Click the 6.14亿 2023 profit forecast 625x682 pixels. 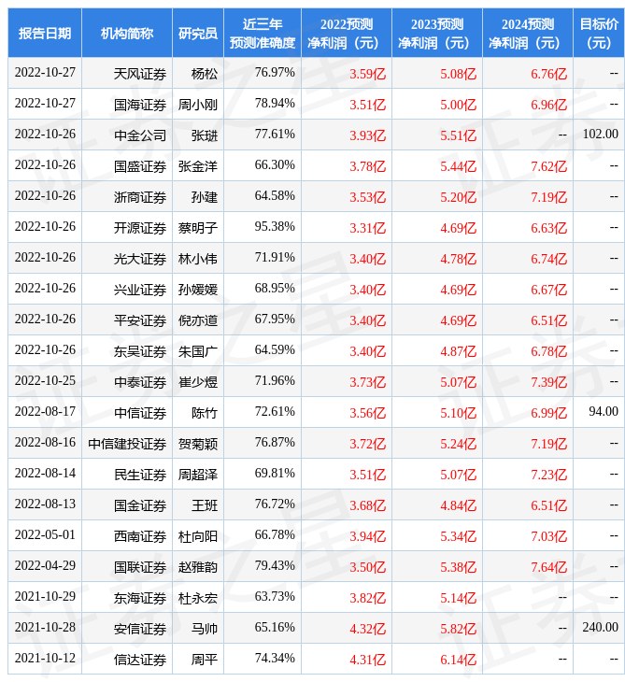459,660
